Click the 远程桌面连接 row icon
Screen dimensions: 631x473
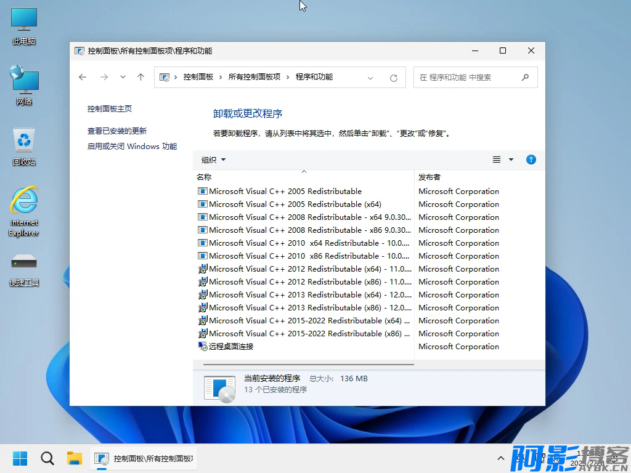[202, 346]
